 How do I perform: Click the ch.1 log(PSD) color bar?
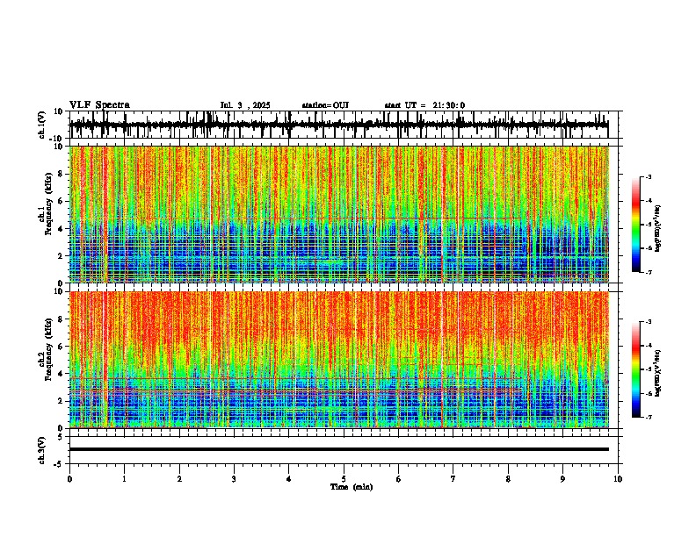636,225
